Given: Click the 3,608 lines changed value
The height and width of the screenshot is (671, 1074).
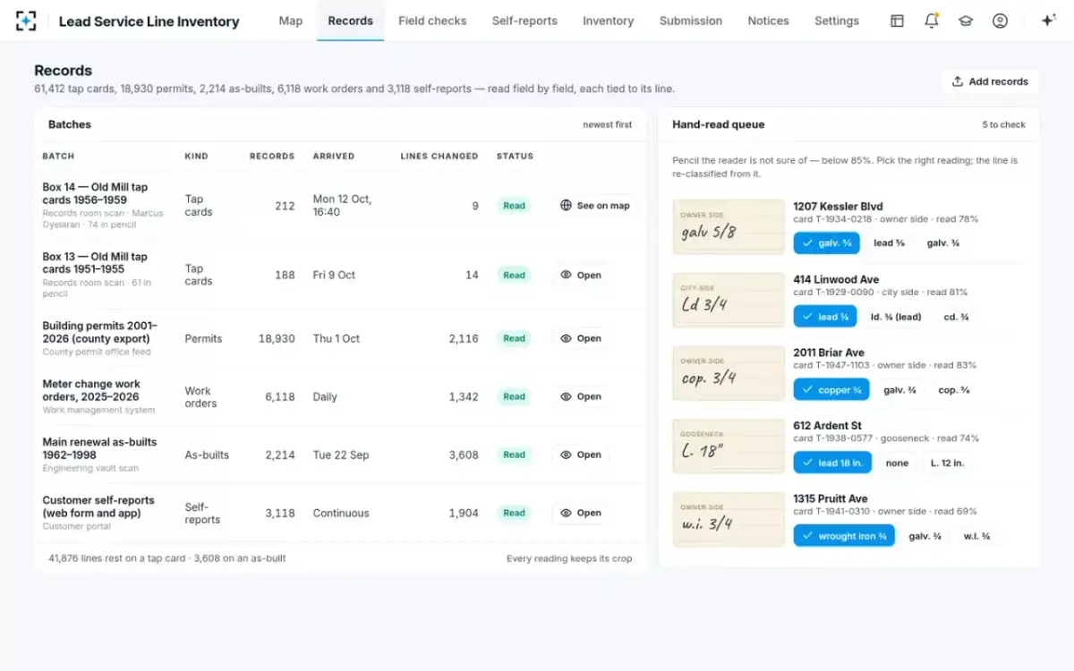Looking at the screenshot, I should [x=464, y=455].
